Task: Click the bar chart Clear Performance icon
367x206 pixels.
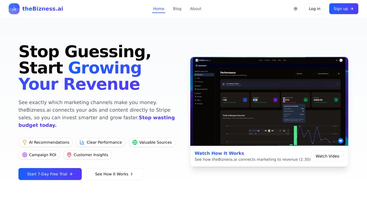Action: [x=82, y=142]
